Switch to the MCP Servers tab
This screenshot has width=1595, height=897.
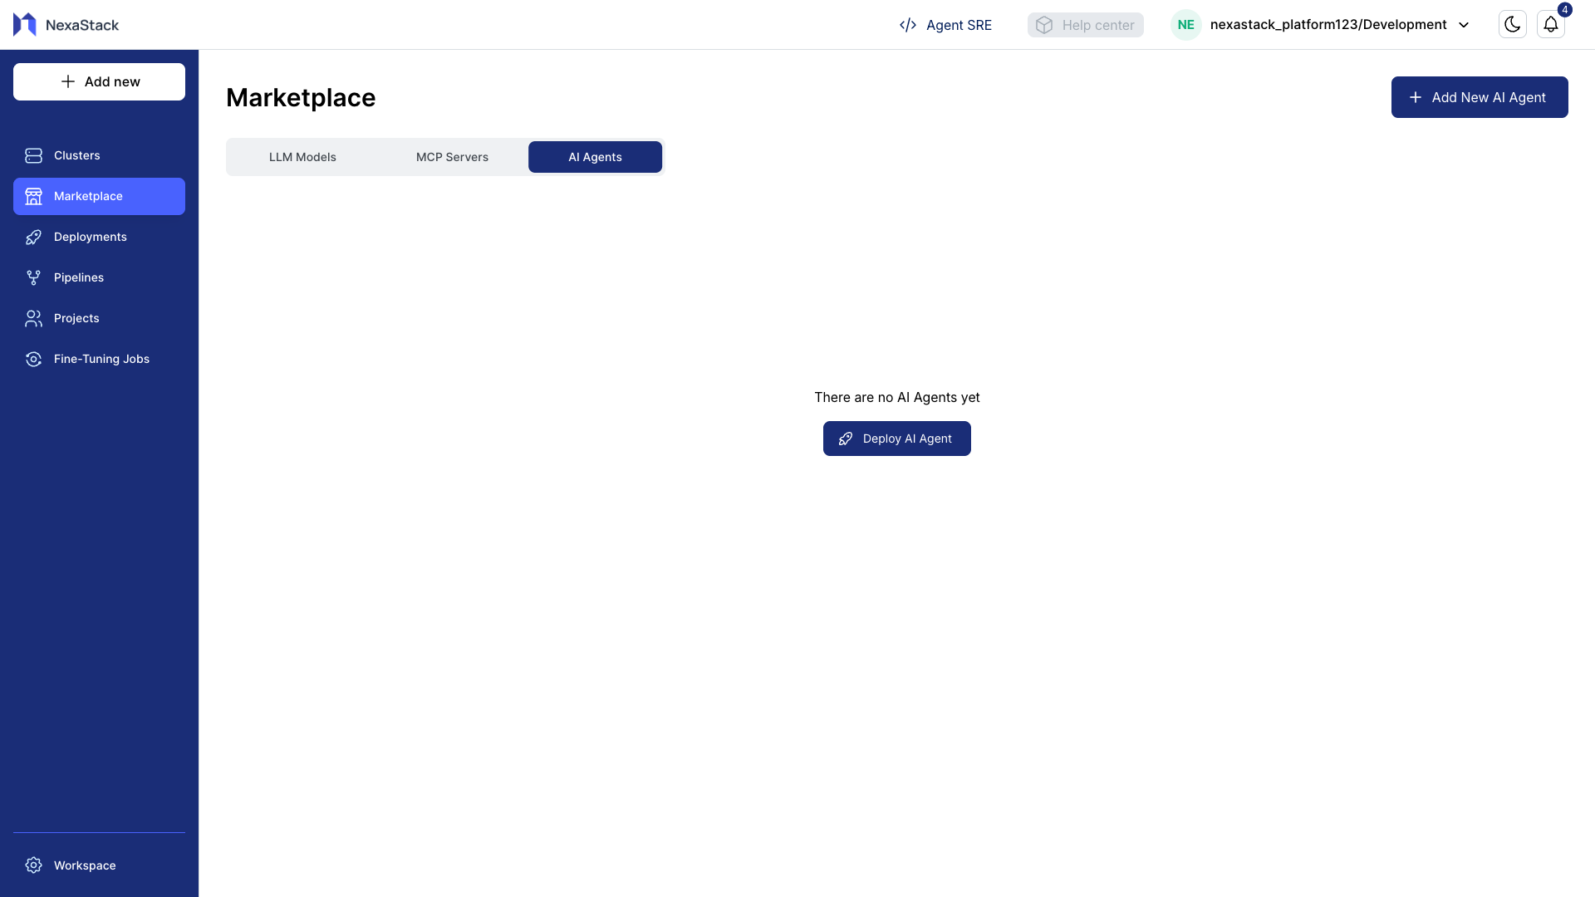coord(452,157)
